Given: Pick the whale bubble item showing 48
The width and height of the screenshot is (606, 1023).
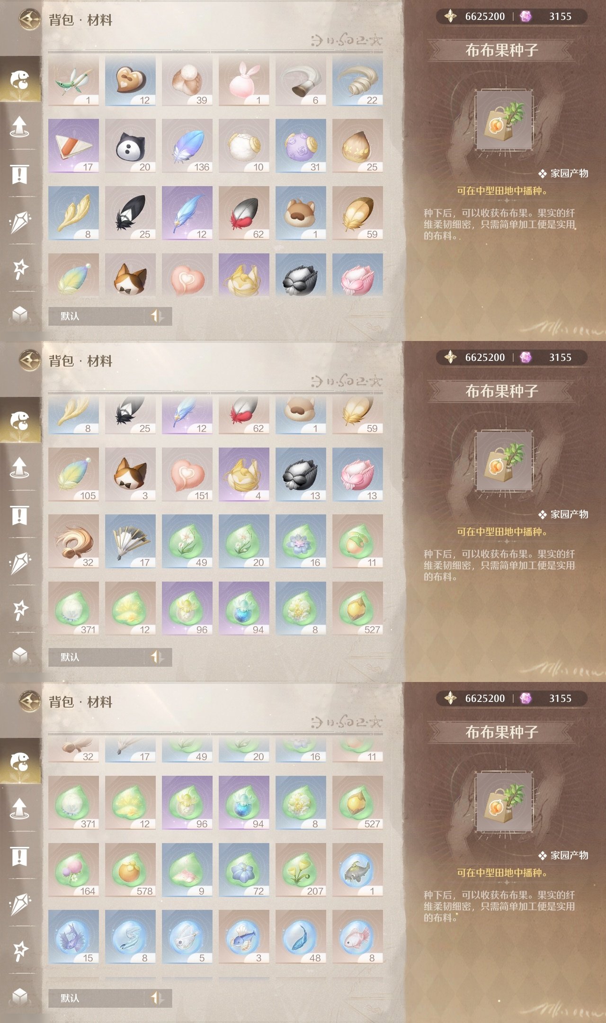Looking at the screenshot, I should 301,936.
